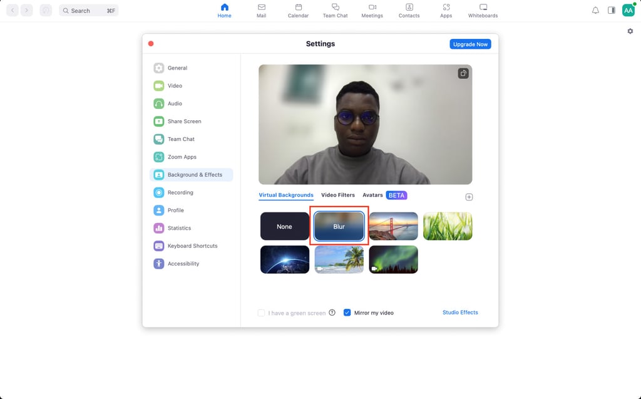
Task: Open the Mail tab
Action: 261,11
